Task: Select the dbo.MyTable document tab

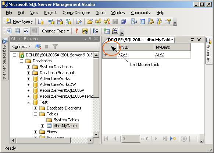Action: tap(140, 40)
